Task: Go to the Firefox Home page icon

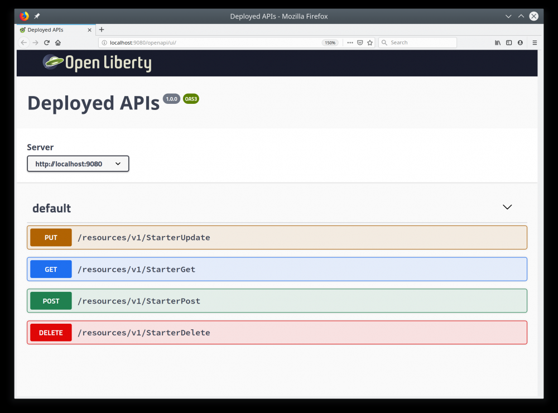Action: click(58, 42)
